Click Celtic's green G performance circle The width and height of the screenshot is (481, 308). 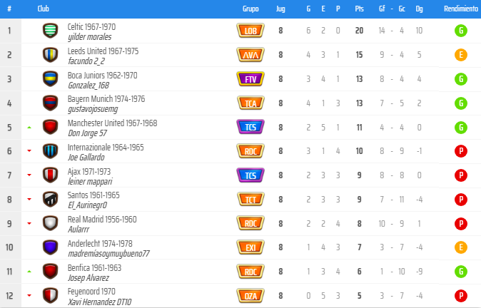coord(461,31)
